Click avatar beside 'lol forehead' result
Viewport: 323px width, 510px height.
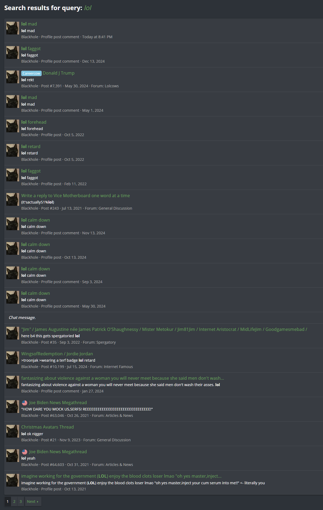(13, 126)
